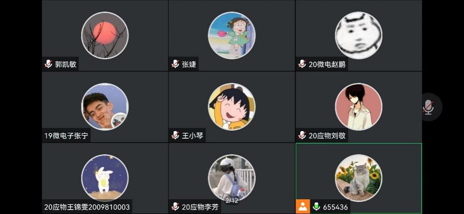Image resolution: width=464 pixels, height=214 pixels.
Task: Click muted mic icon beside 20微电赵鹏
Action: [302, 64]
